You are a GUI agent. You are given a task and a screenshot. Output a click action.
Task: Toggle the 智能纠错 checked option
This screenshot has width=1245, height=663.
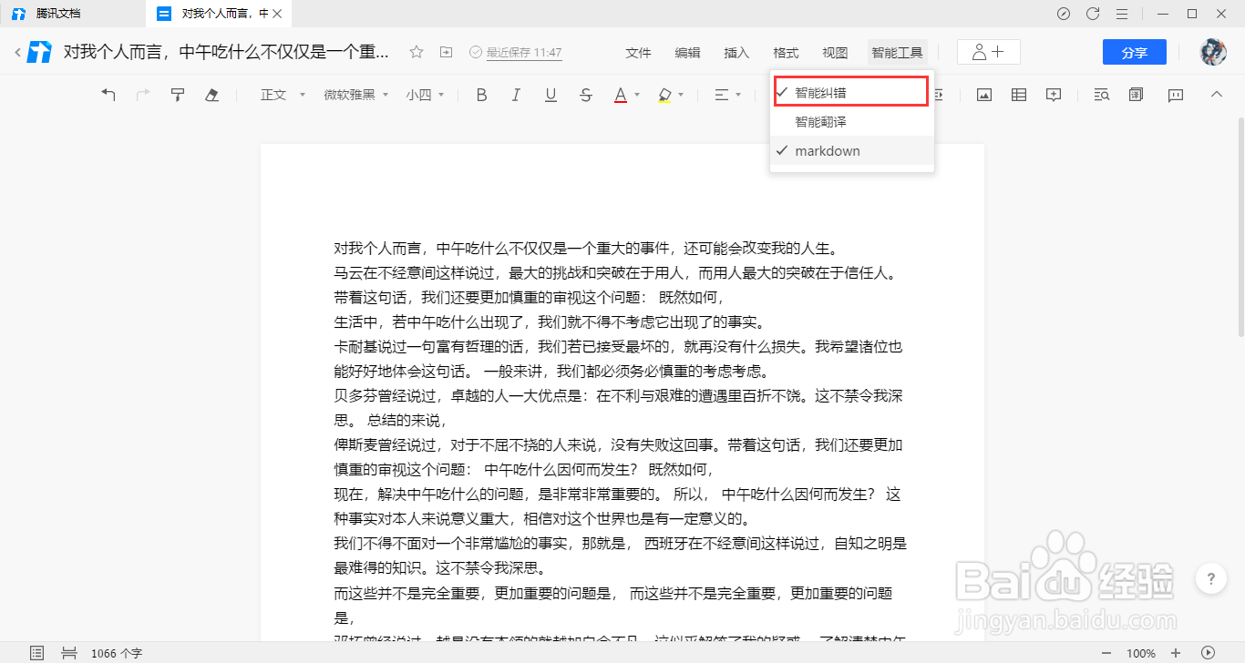click(851, 92)
